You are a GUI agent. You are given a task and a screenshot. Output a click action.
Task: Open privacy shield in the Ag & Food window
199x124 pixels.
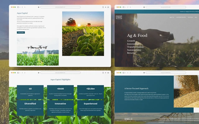pyautogui.click(x=144, y=7)
